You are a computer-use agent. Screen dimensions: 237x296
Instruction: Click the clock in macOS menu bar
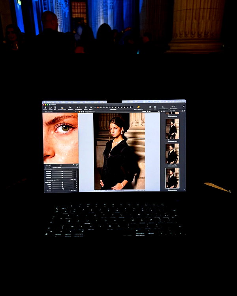tap(180, 101)
